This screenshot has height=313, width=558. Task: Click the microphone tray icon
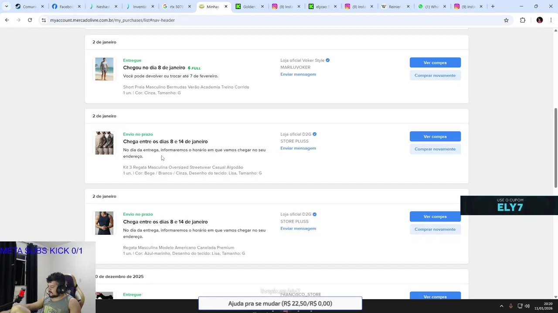pos(511,306)
